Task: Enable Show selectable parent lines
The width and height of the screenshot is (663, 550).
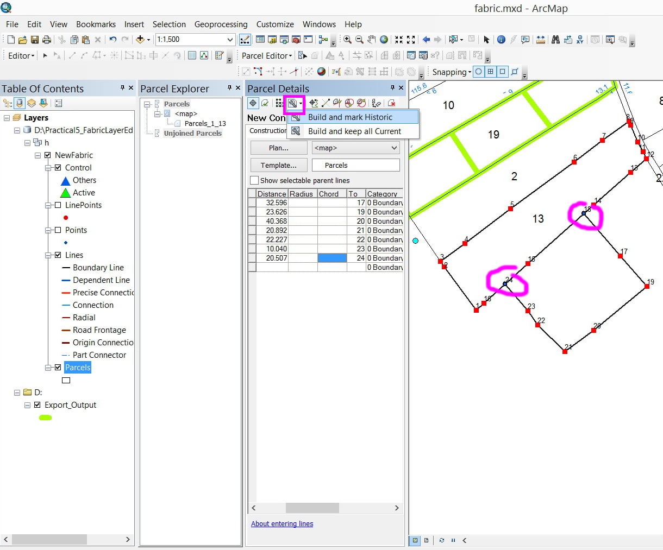Action: (254, 180)
